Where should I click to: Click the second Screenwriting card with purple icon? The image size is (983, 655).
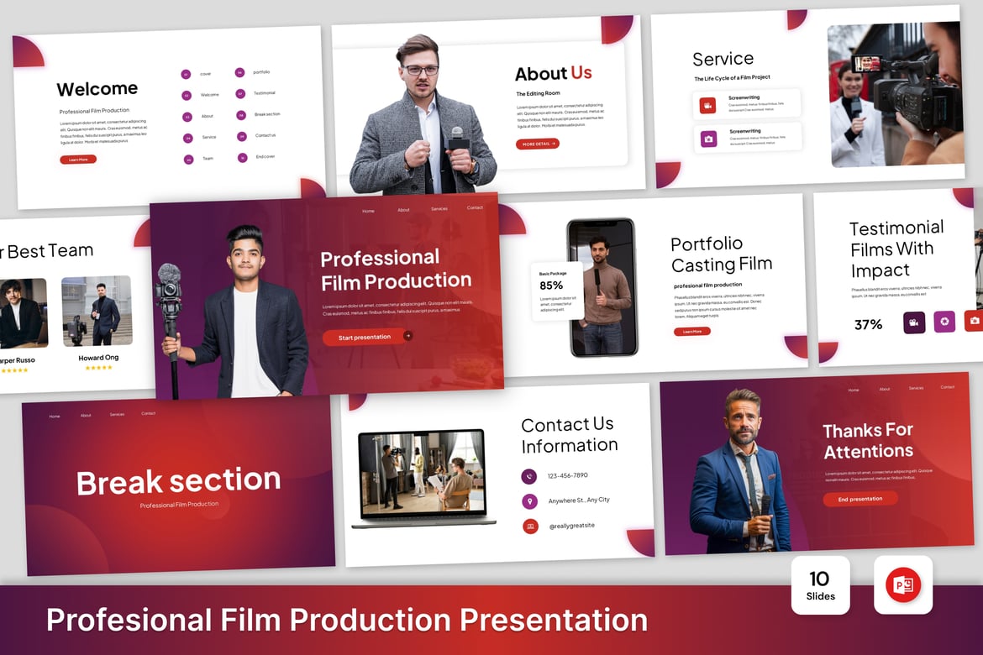click(747, 137)
